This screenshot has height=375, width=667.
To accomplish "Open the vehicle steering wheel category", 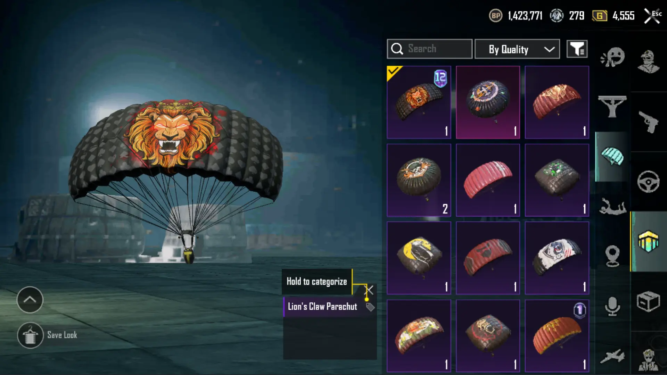I will 648,182.
